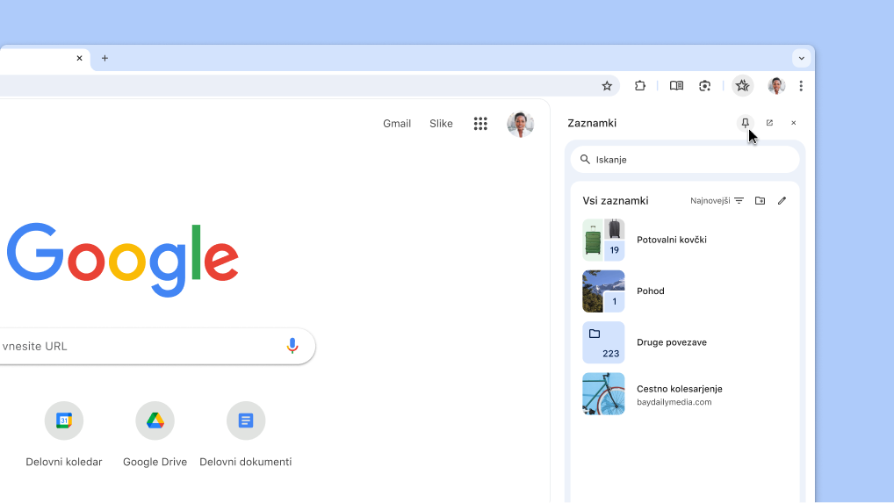Open the tab search dropdown arrow
Screen dimensions: 894x503
(x=801, y=58)
